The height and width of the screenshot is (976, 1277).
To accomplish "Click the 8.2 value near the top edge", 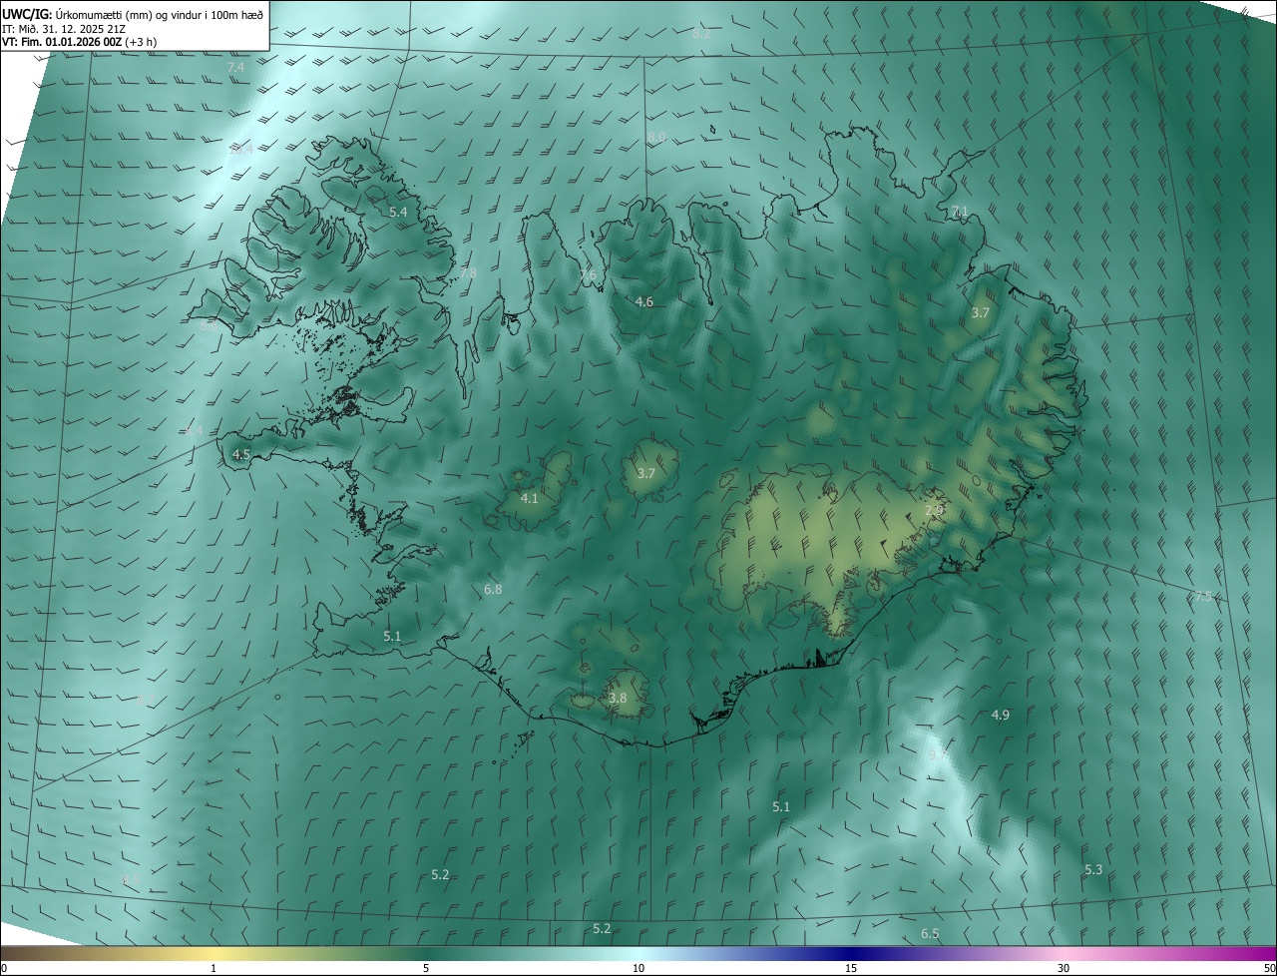I will (x=701, y=33).
